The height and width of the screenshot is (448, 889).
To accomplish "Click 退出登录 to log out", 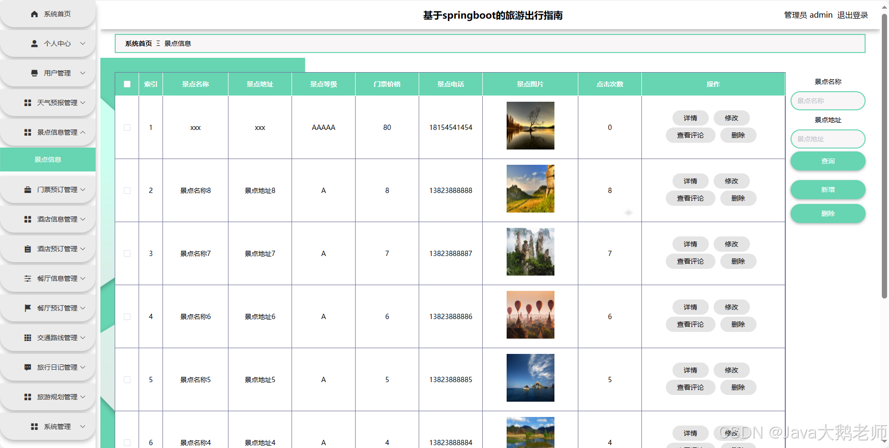I will click(x=853, y=15).
